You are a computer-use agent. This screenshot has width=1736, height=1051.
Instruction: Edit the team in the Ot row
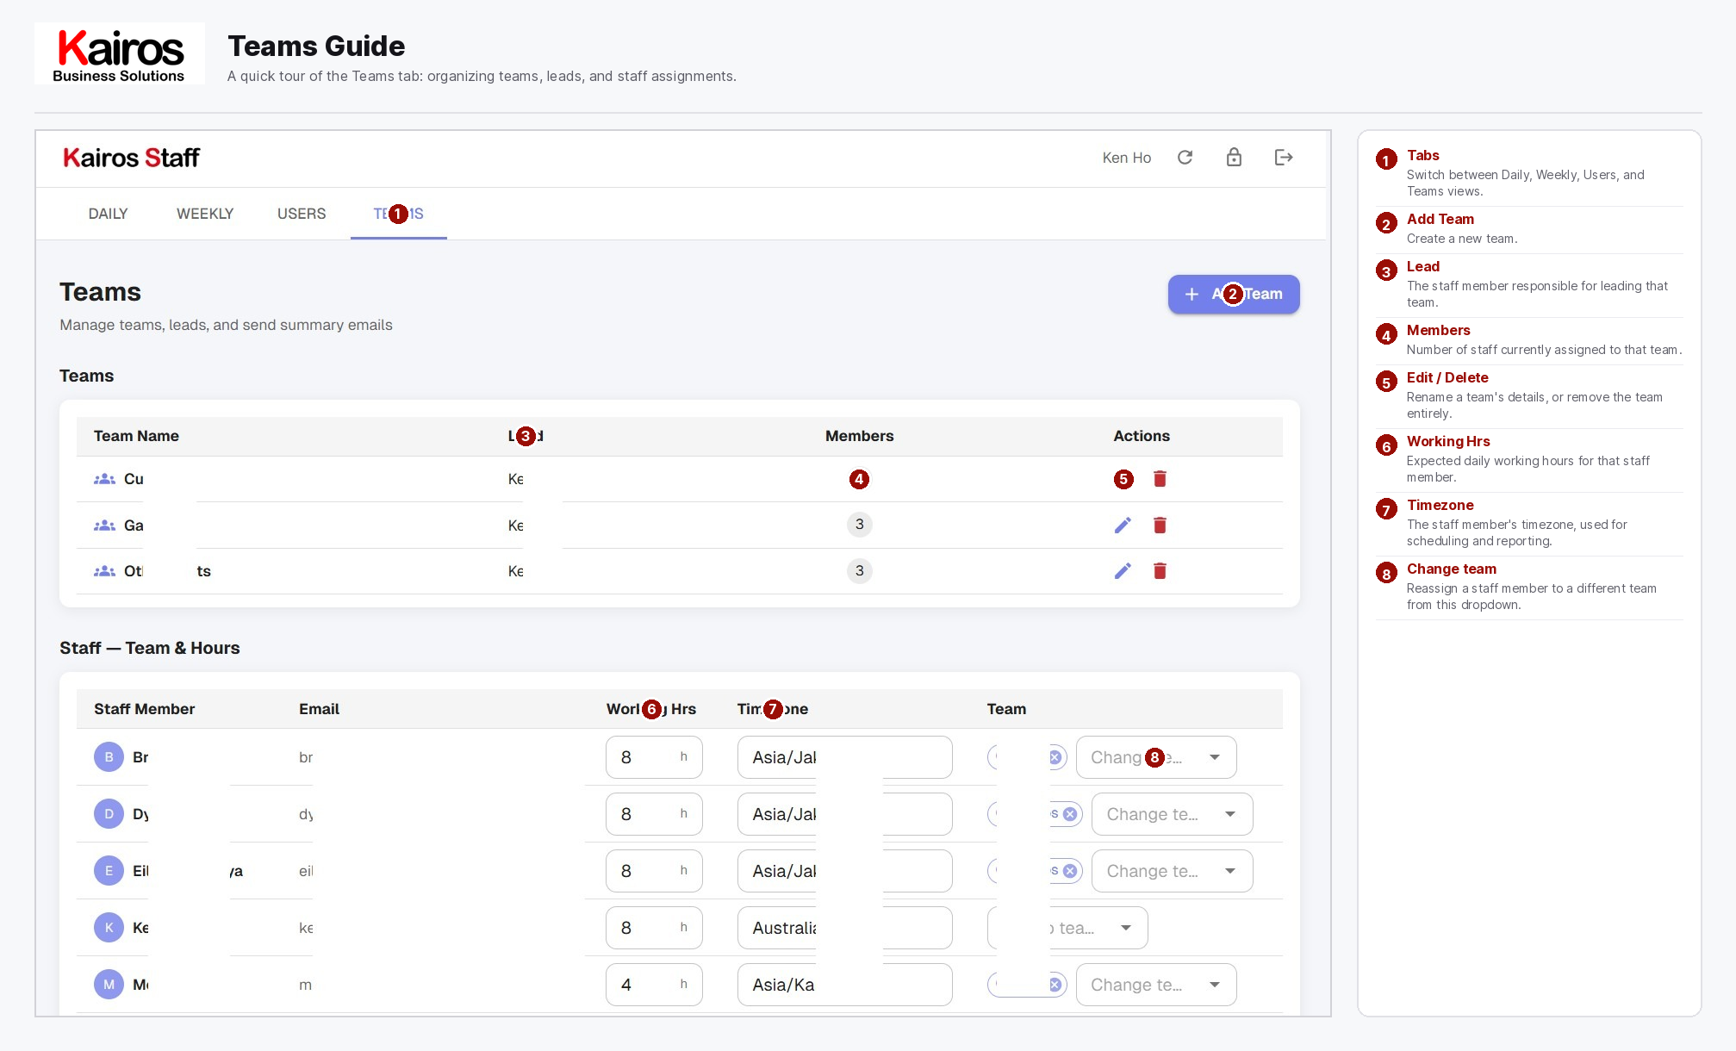1123,571
